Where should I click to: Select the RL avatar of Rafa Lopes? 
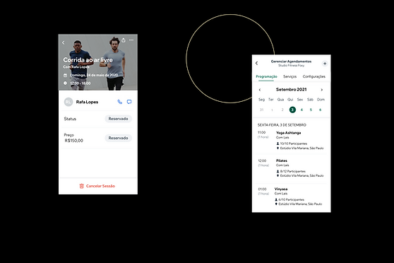click(x=68, y=102)
